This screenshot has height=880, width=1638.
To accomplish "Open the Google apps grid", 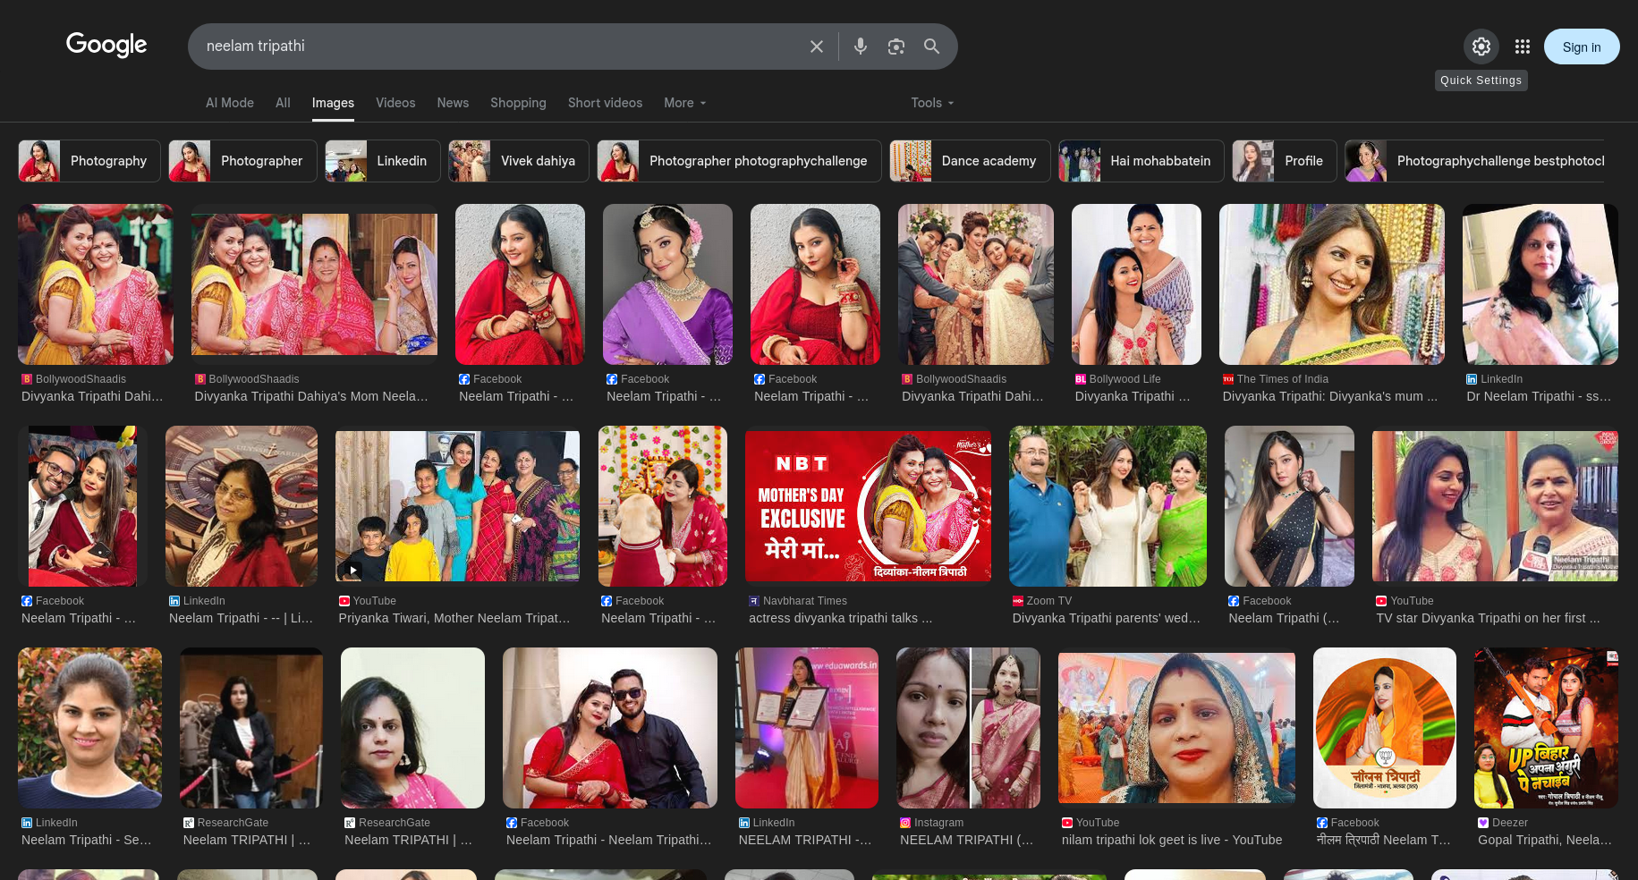I will [x=1522, y=47].
